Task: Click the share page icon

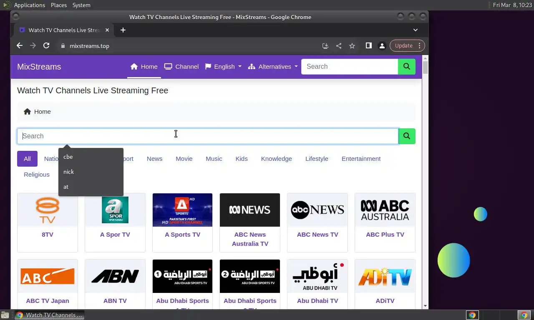Action: point(339,46)
